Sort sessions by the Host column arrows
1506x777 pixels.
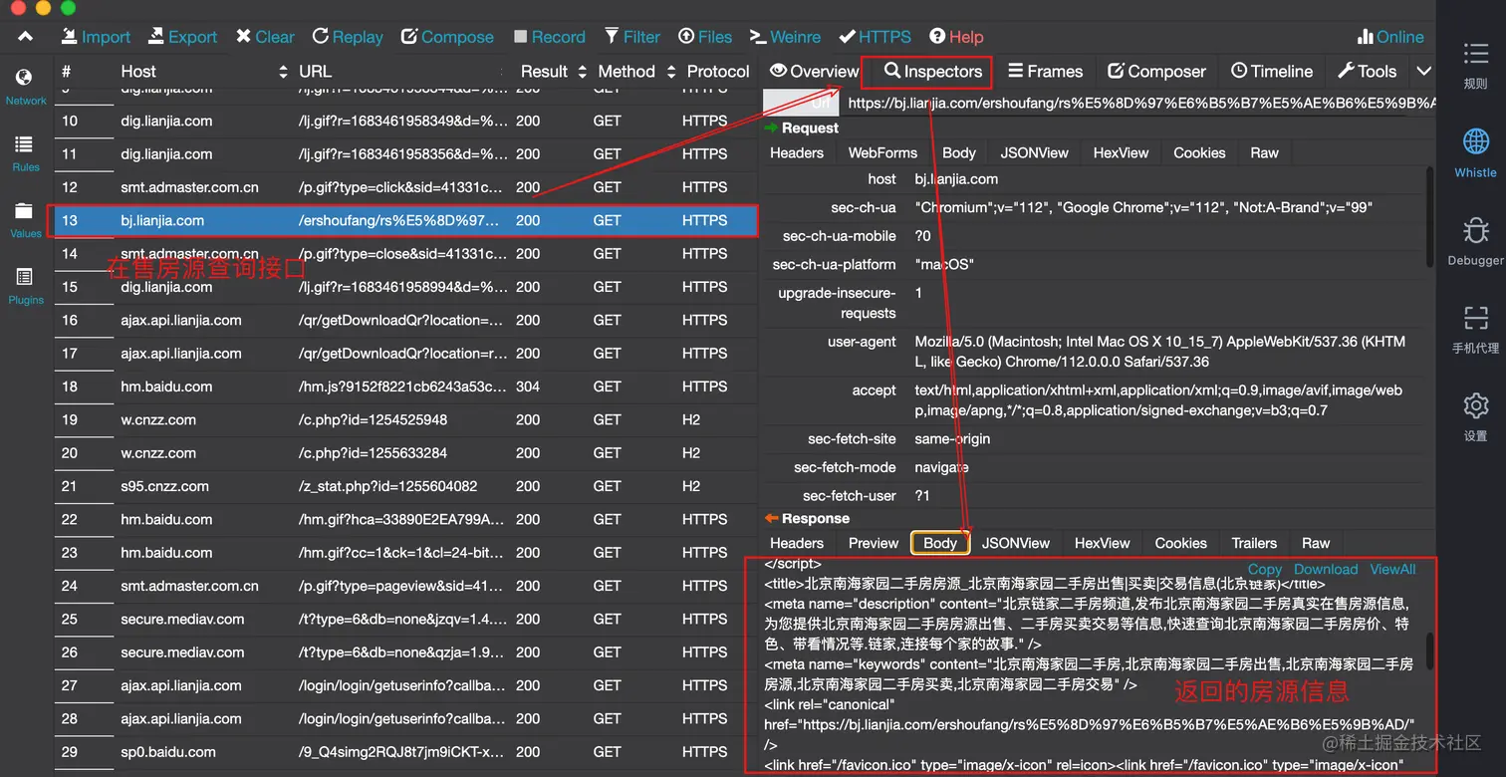pos(283,72)
